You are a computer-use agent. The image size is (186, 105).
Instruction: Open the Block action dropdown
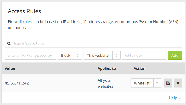point(70,55)
